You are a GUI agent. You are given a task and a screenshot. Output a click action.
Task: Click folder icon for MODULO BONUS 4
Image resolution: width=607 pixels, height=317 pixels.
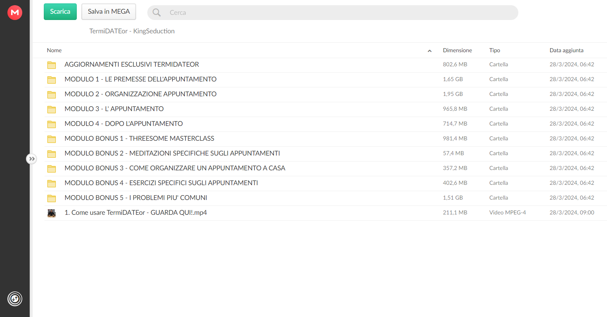pos(52,184)
